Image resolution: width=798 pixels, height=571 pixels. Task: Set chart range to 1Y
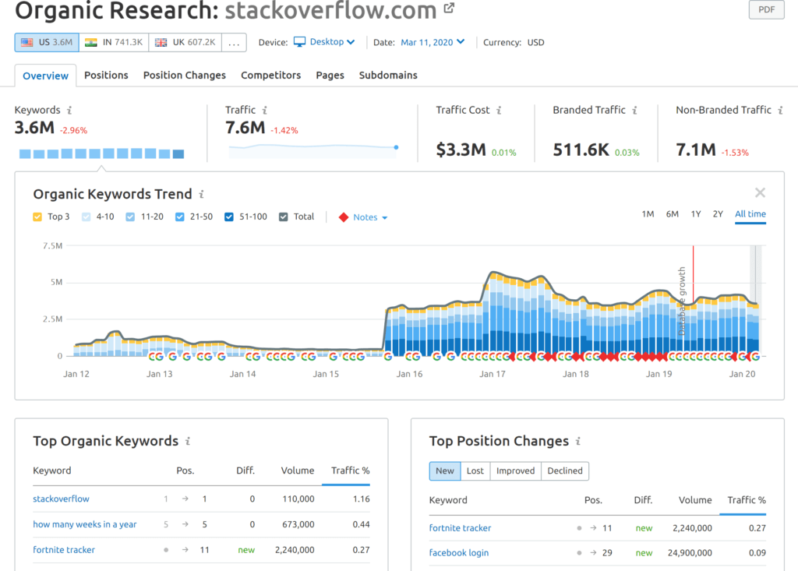tap(696, 214)
